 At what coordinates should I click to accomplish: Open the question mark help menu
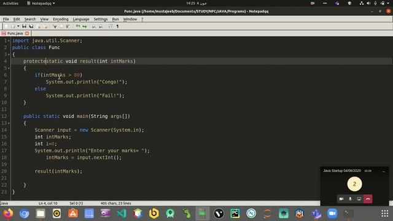tap(142, 19)
